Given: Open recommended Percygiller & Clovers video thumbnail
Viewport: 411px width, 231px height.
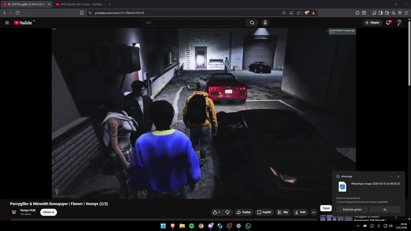Looking at the screenshot, I should coord(336,218).
